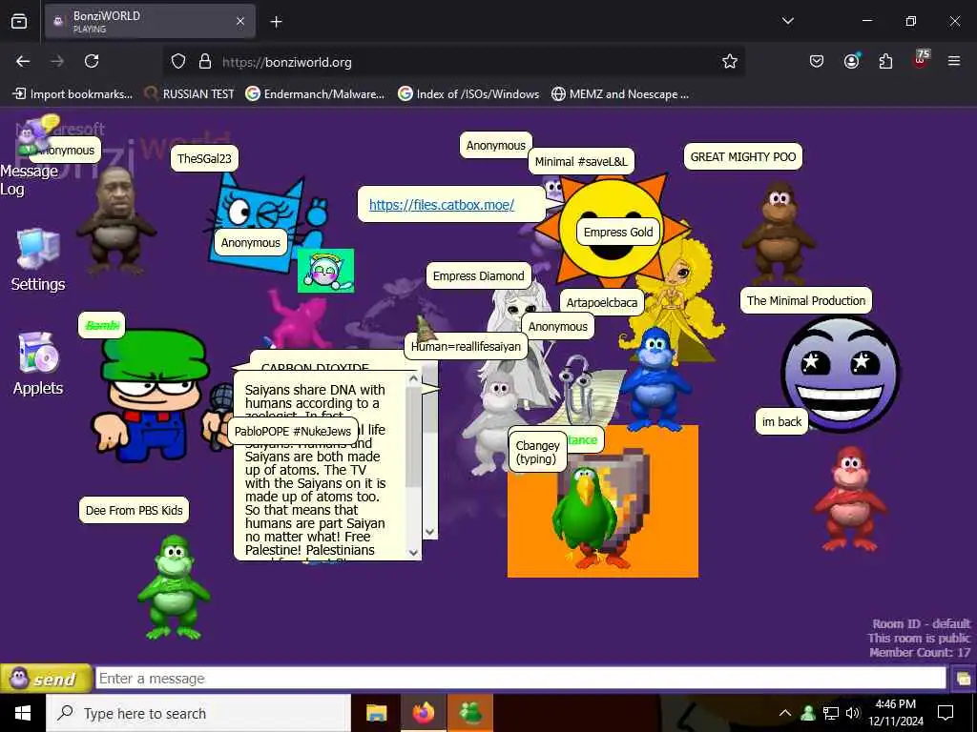Open a new browser tab

tap(276, 22)
